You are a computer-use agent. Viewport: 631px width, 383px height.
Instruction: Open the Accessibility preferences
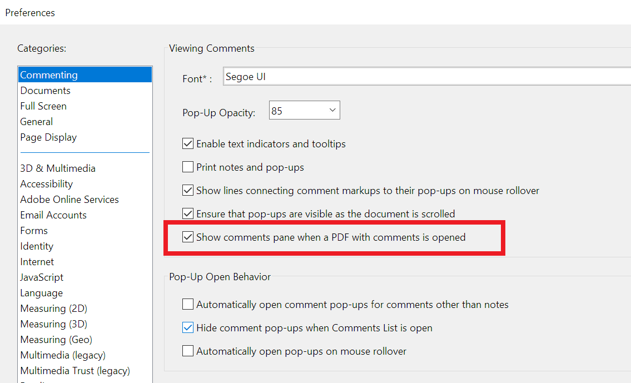46,183
